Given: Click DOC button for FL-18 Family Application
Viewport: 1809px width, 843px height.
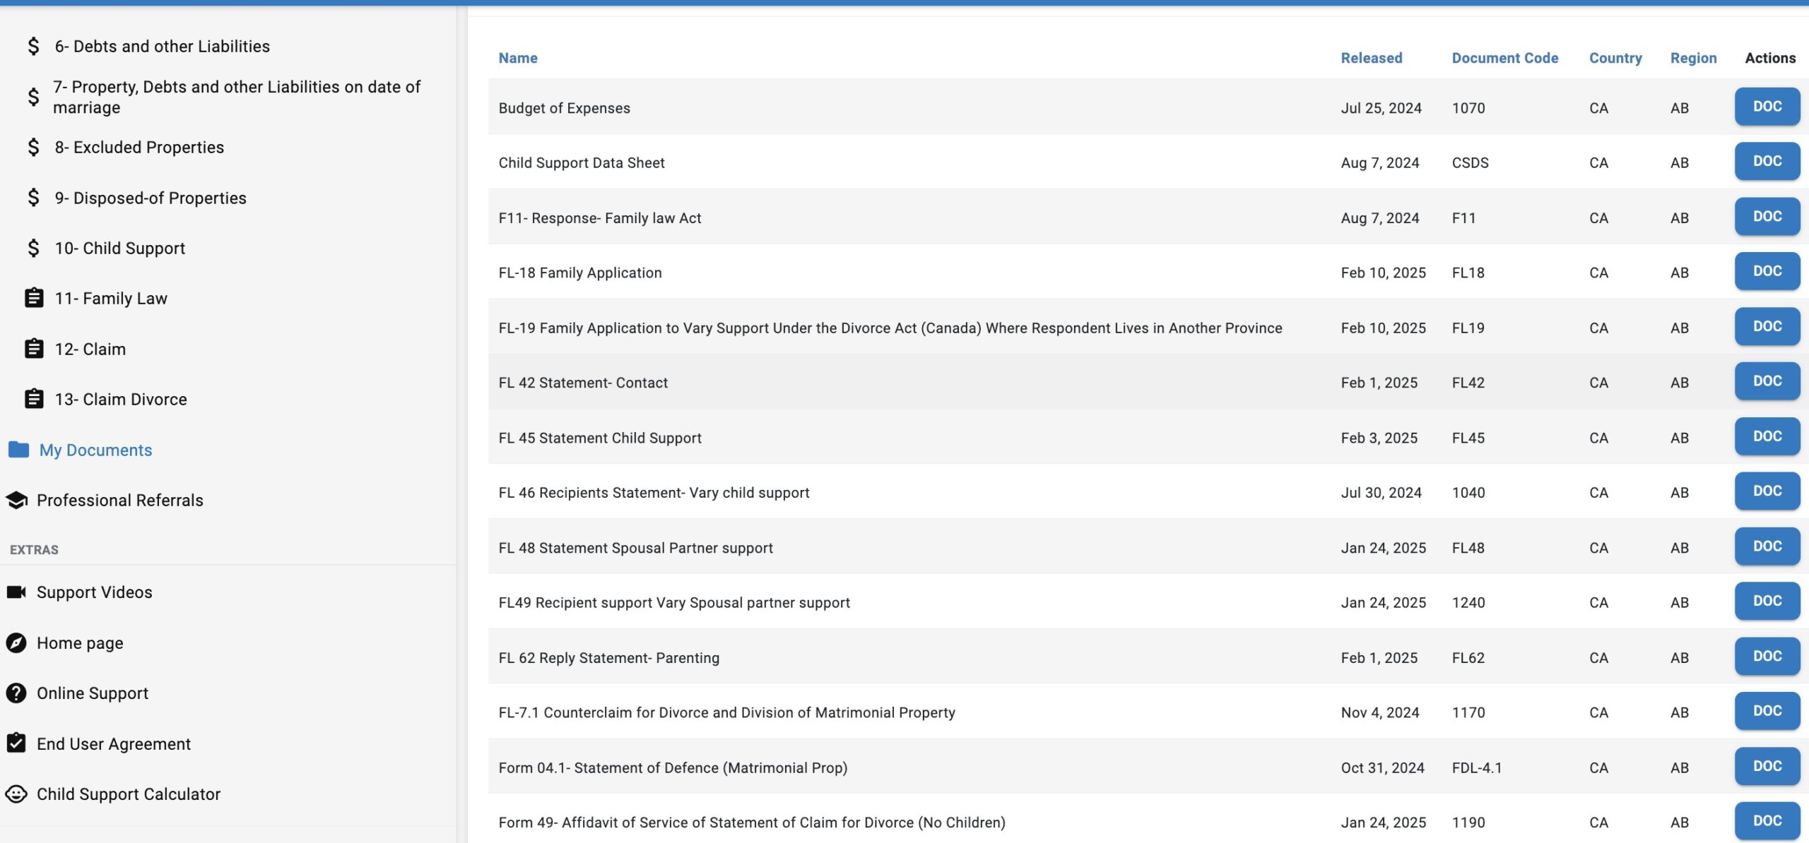Looking at the screenshot, I should [x=1766, y=271].
